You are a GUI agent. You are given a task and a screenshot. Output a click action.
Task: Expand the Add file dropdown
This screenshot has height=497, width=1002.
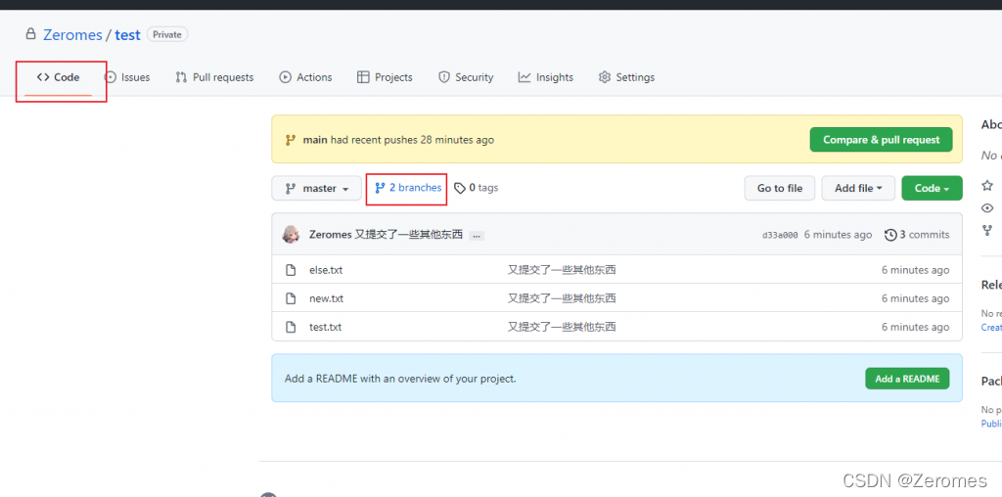click(x=858, y=189)
